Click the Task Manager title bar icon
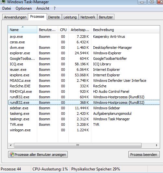 pos(3,2)
